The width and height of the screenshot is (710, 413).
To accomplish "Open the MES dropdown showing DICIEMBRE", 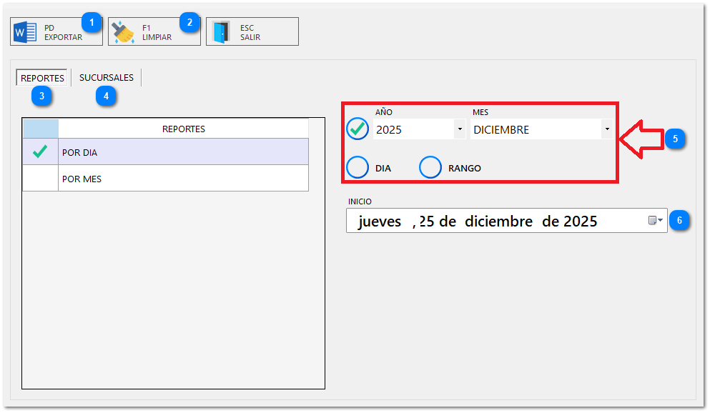I will [606, 129].
